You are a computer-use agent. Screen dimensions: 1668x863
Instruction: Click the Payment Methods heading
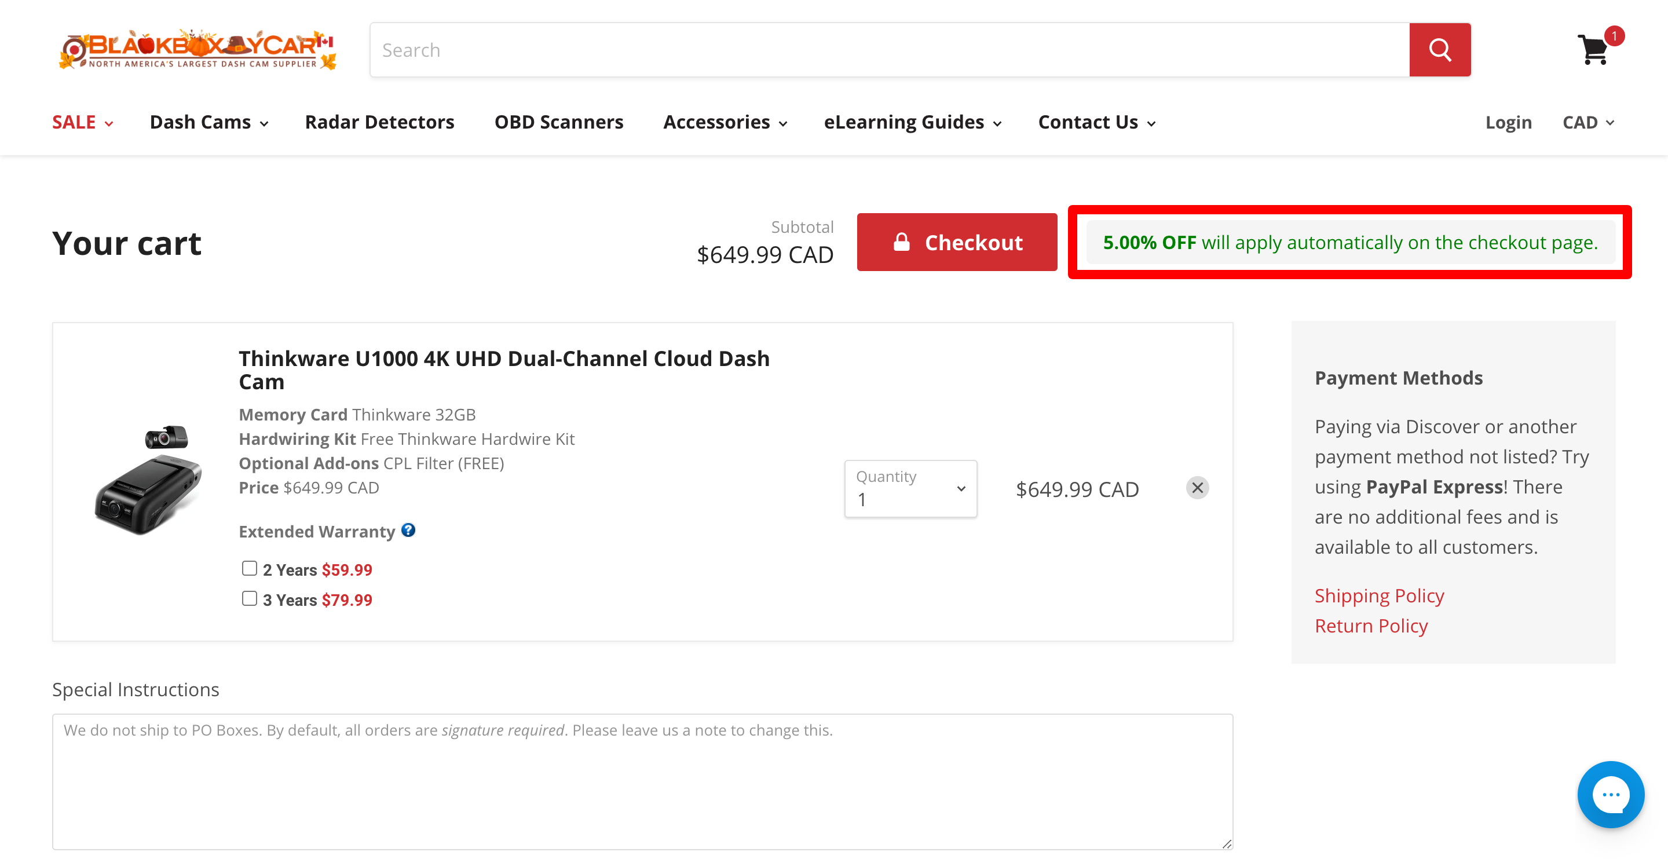pyautogui.click(x=1398, y=378)
